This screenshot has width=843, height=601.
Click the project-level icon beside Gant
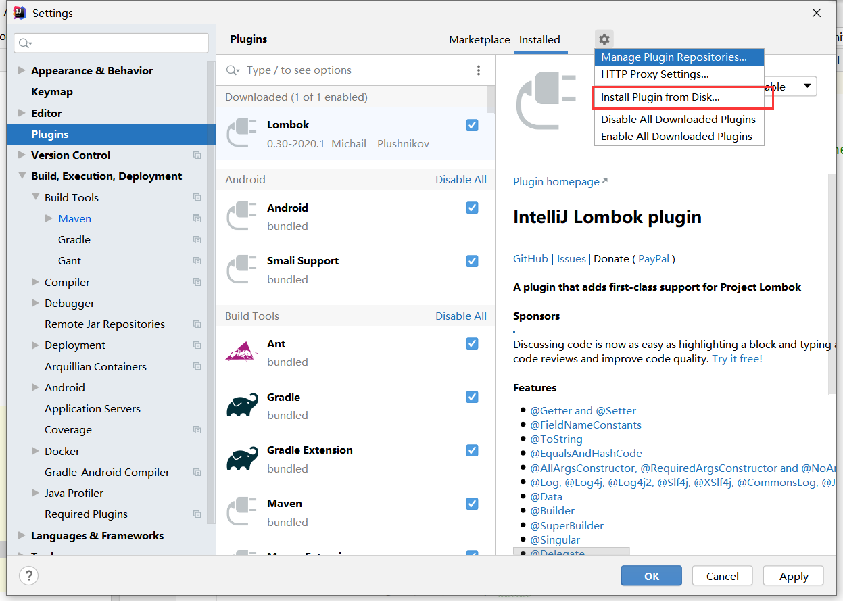pyautogui.click(x=197, y=261)
